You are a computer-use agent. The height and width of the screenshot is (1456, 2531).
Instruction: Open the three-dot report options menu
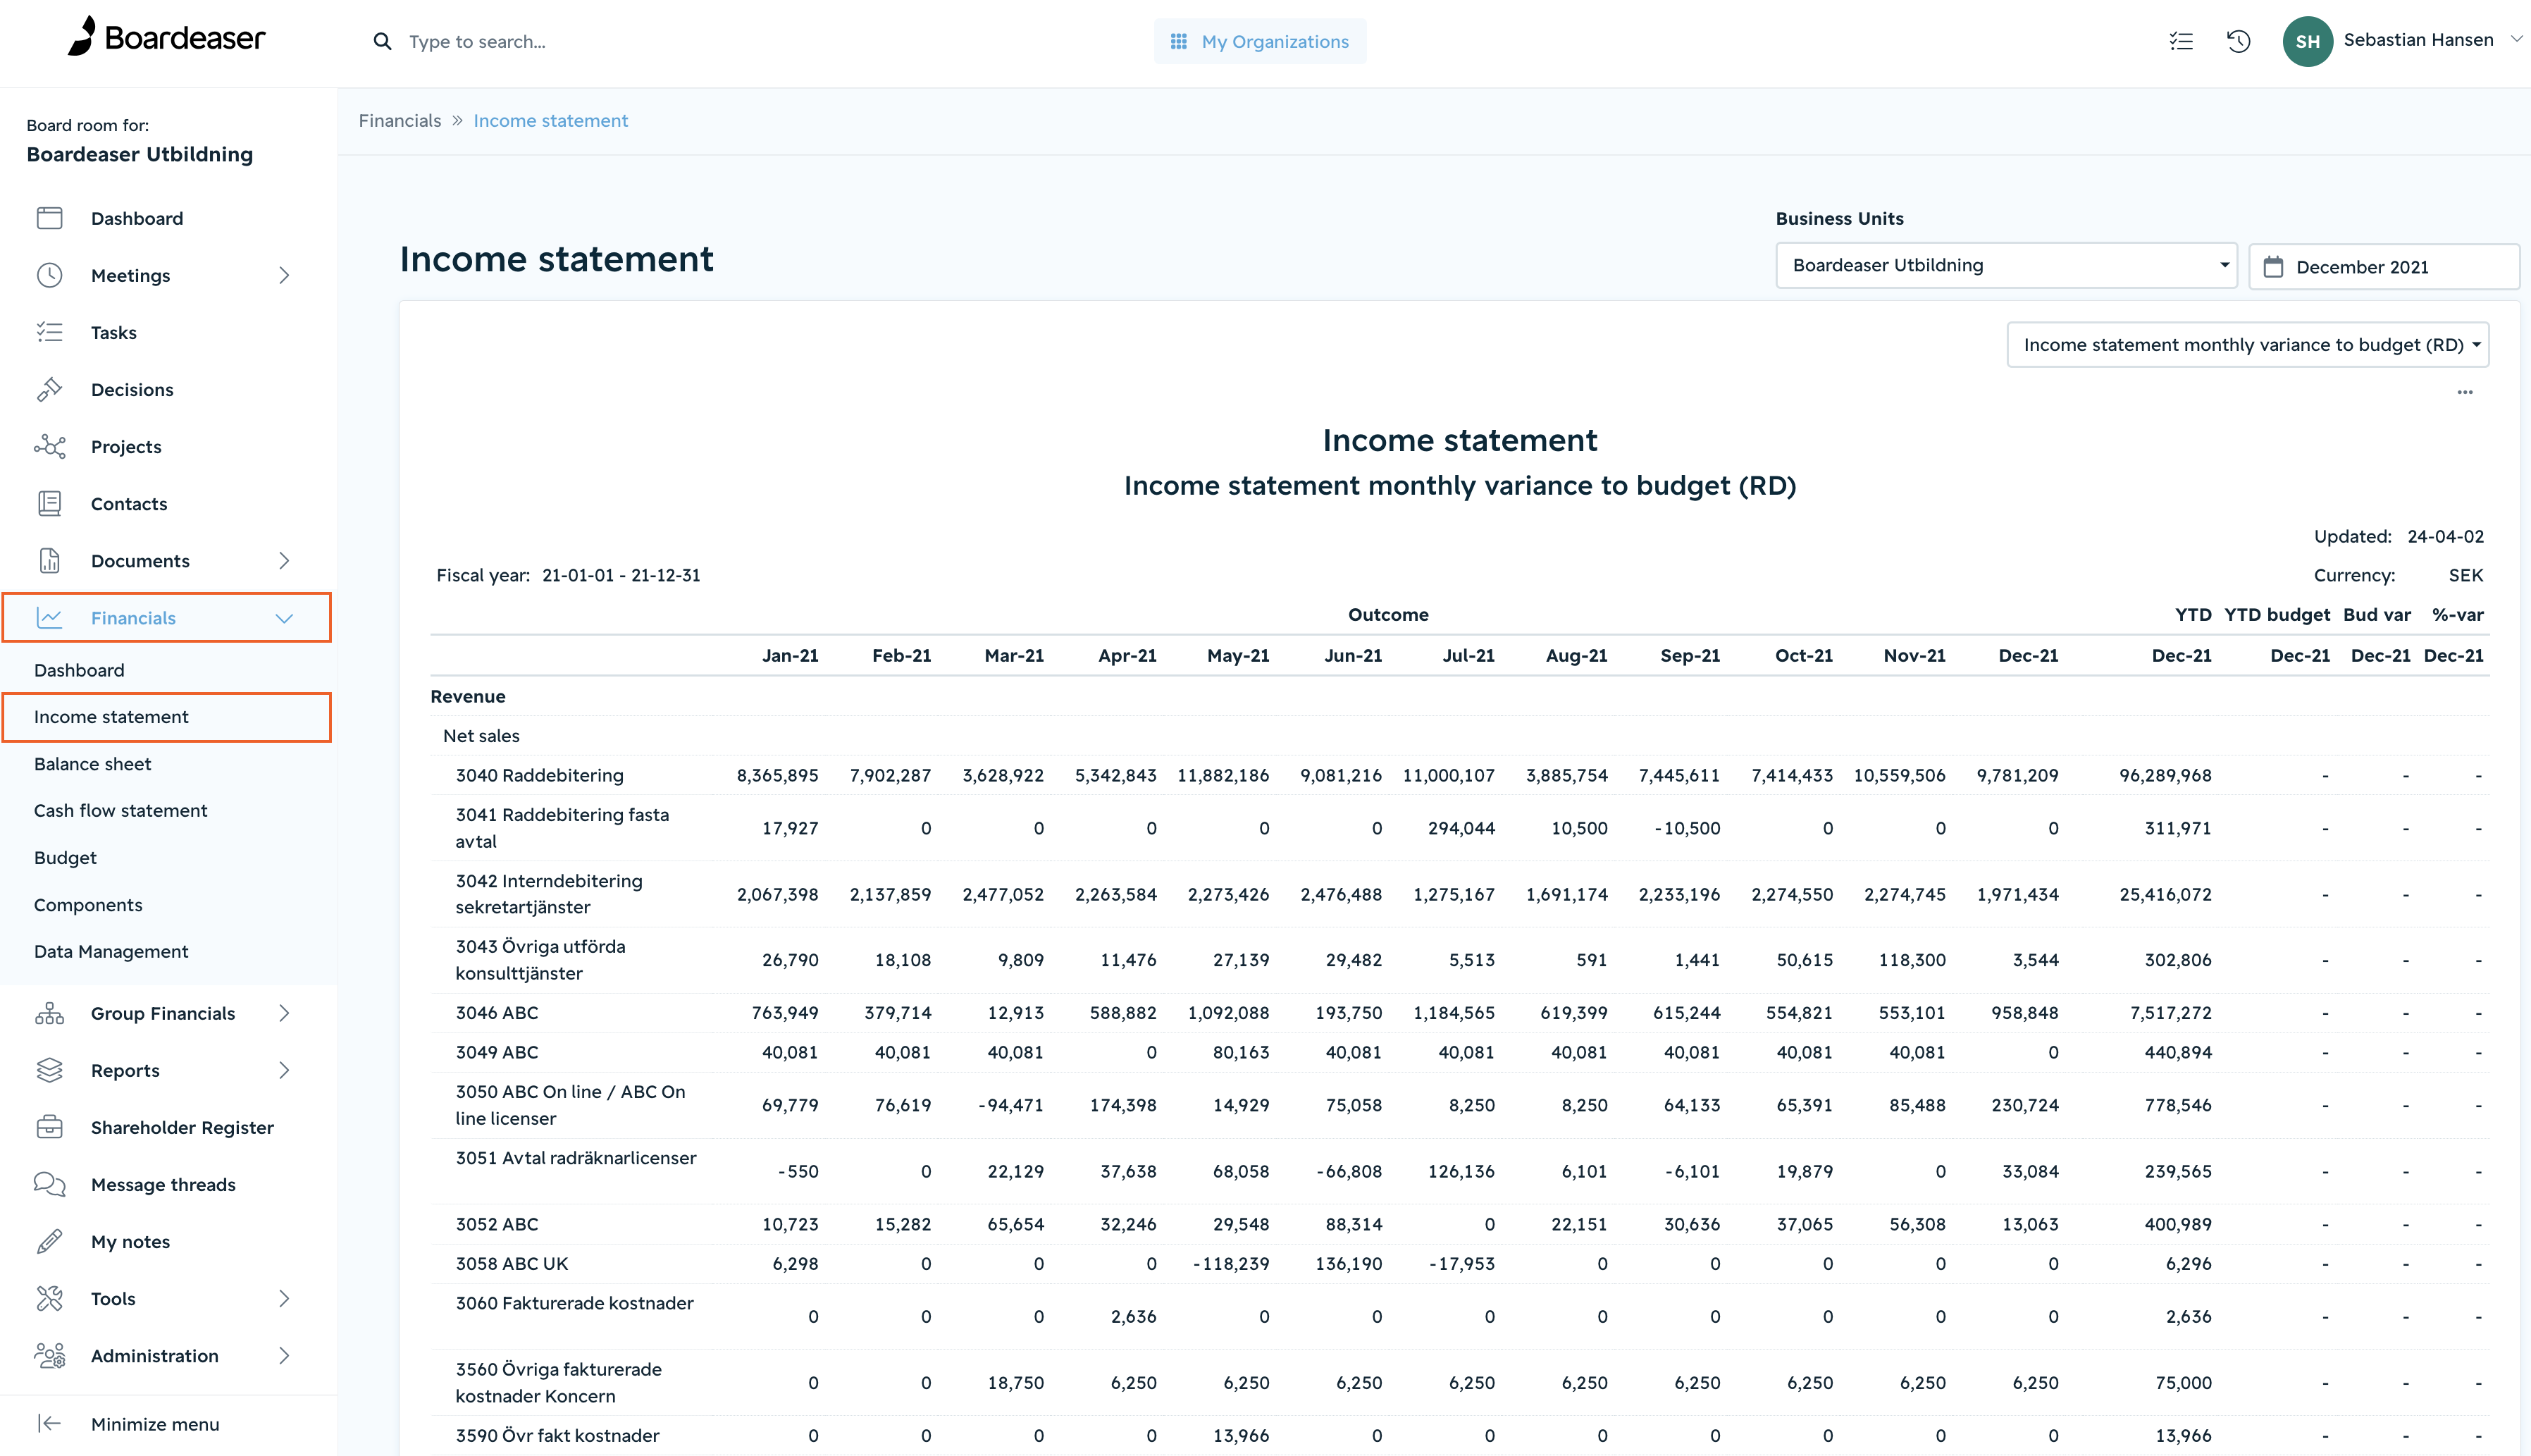point(2465,392)
